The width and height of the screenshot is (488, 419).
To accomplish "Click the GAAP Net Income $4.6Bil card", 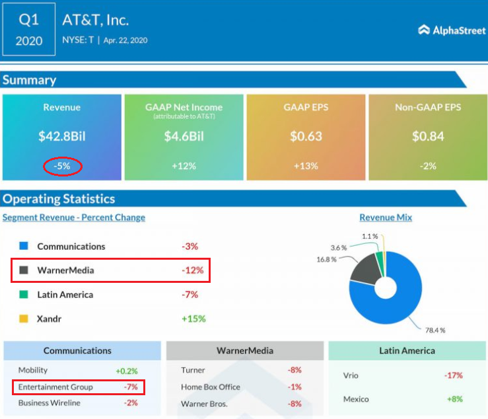I will click(184, 137).
